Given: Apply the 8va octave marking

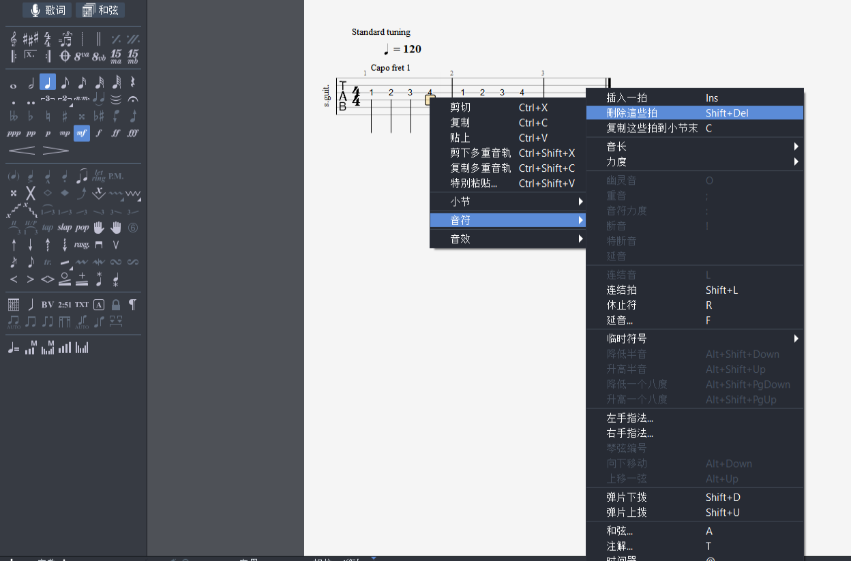Looking at the screenshot, I should click(82, 56).
